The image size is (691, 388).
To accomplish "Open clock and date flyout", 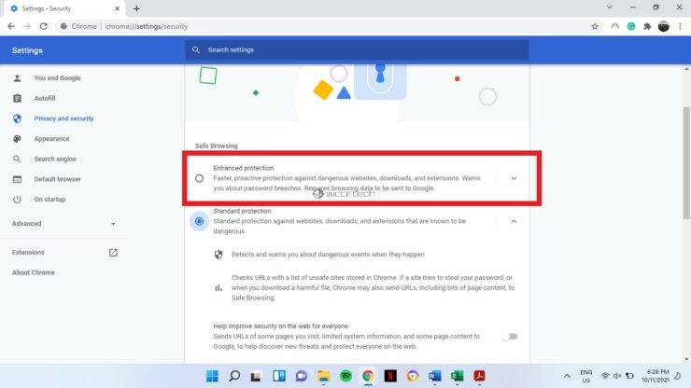I will (x=656, y=376).
